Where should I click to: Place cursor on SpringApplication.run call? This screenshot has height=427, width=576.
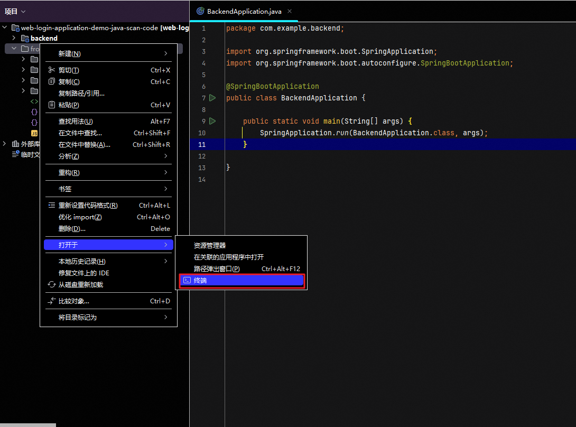tap(304, 133)
